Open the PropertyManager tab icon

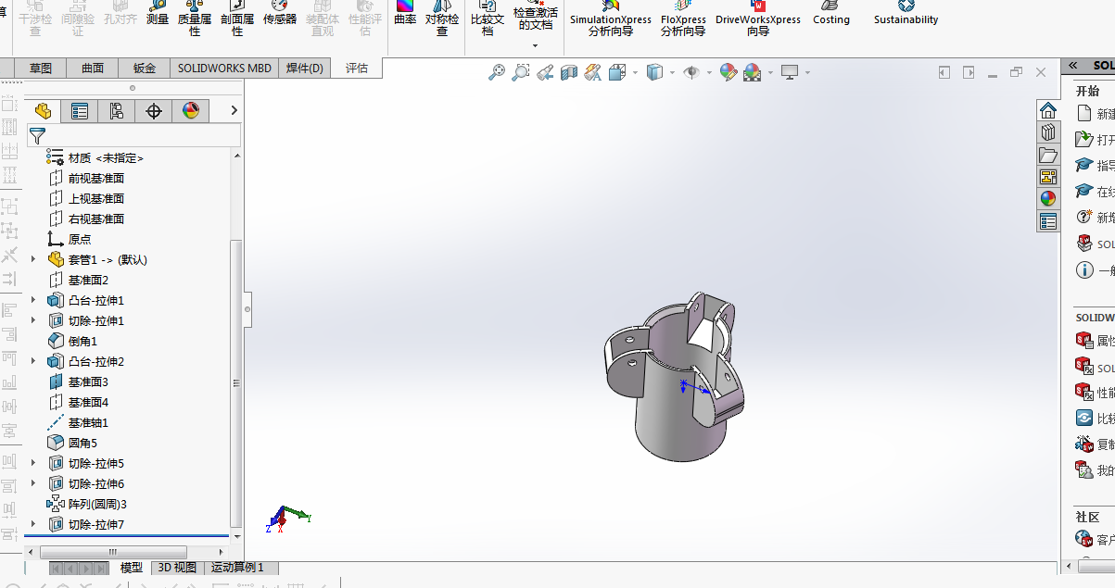[80, 111]
